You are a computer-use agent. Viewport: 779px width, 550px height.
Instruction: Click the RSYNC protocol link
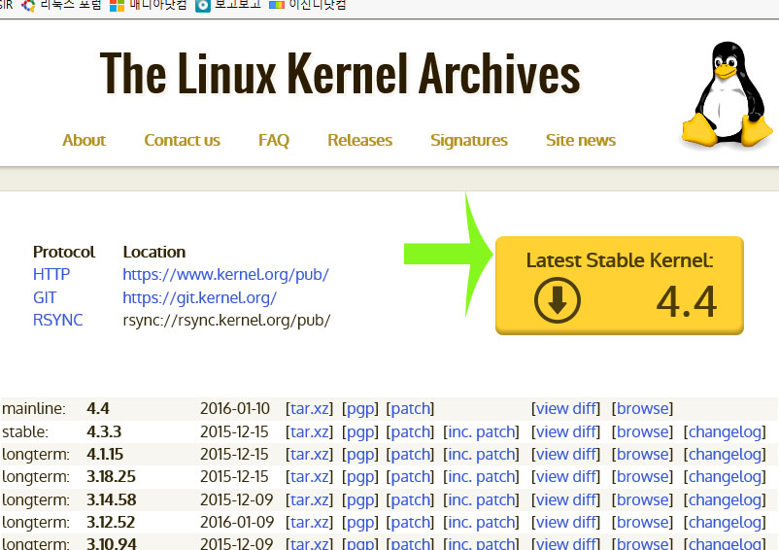click(57, 320)
